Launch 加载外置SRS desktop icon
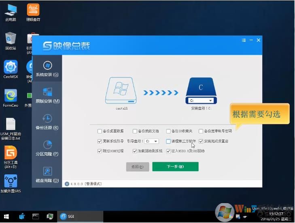 pos(11,184)
